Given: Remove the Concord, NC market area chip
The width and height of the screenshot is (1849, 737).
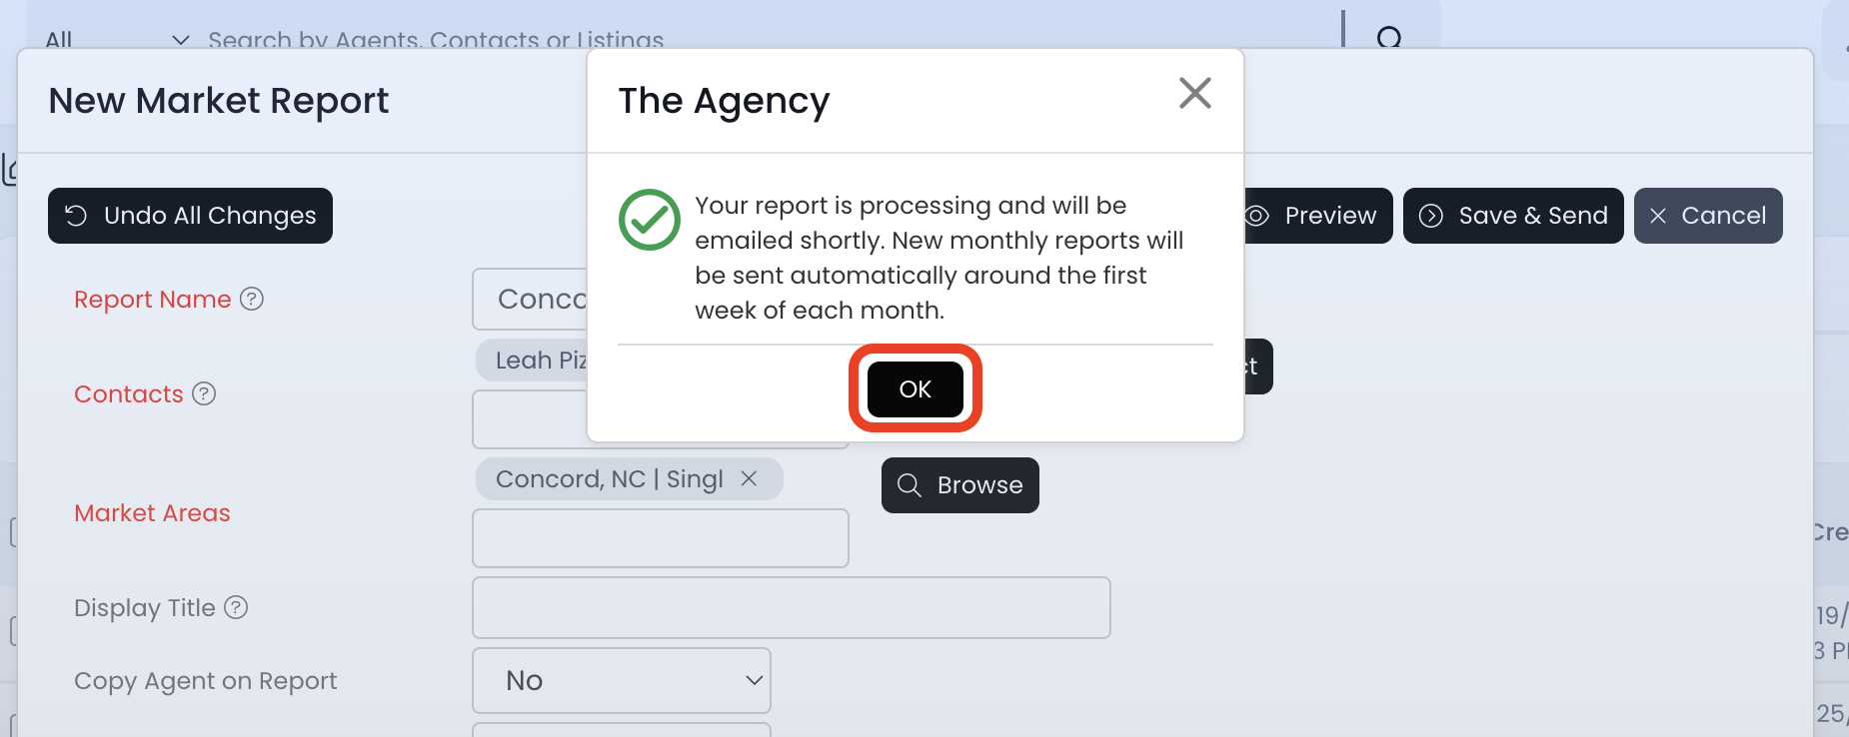Looking at the screenshot, I should 749,479.
